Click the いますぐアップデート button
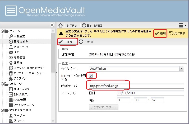 104,107
